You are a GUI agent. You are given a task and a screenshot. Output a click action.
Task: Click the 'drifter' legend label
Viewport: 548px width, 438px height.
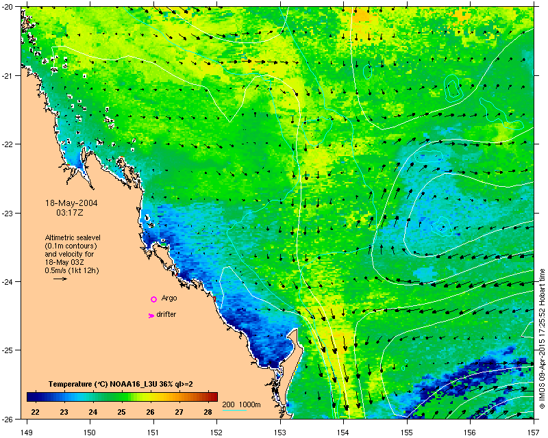click(166, 314)
